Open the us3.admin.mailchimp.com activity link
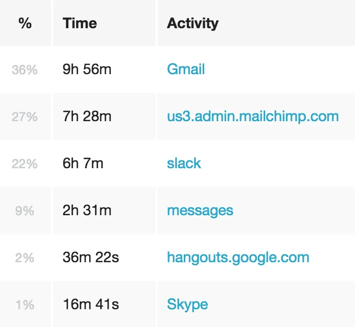The width and height of the screenshot is (355, 327). point(253,116)
